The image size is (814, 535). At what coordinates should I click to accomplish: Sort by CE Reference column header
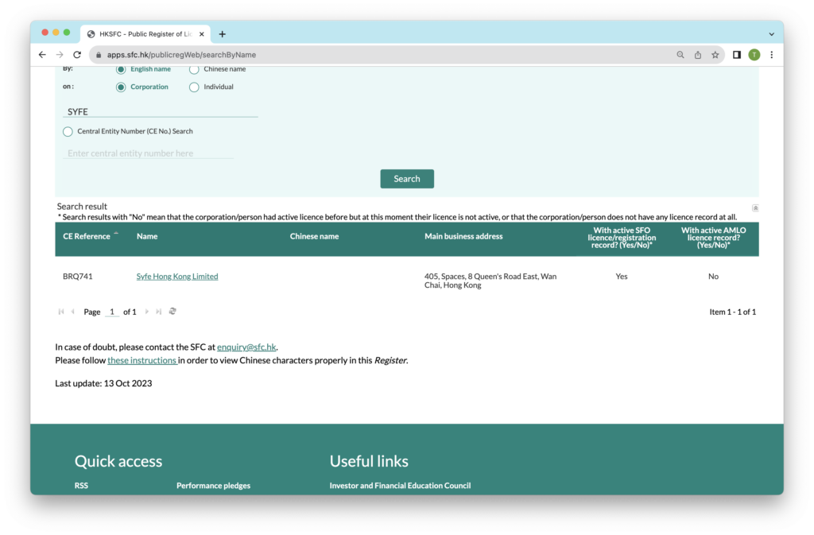click(x=87, y=236)
